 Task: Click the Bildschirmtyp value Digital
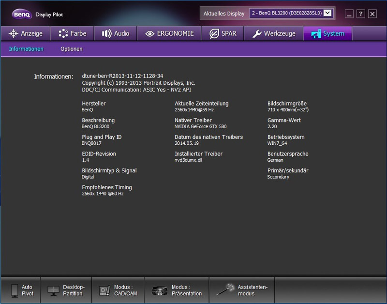[88, 177]
